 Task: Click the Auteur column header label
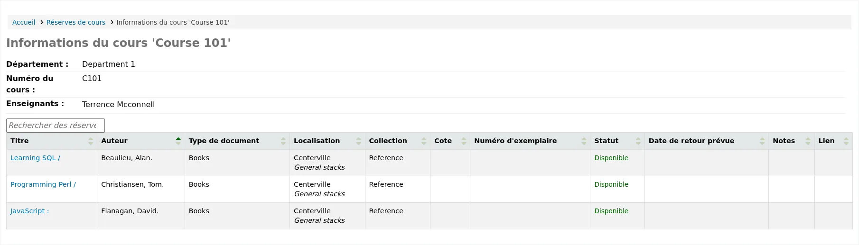point(114,141)
